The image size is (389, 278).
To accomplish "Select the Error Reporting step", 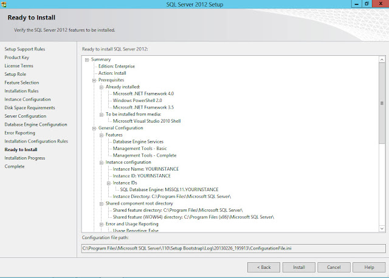I will pos(19,133).
